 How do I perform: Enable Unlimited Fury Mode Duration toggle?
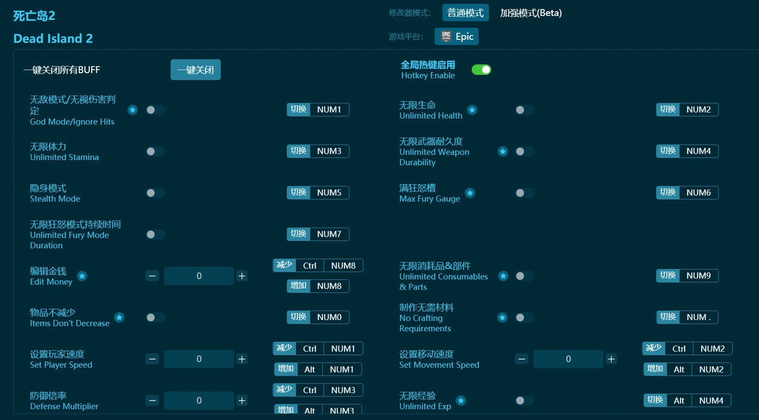point(155,235)
